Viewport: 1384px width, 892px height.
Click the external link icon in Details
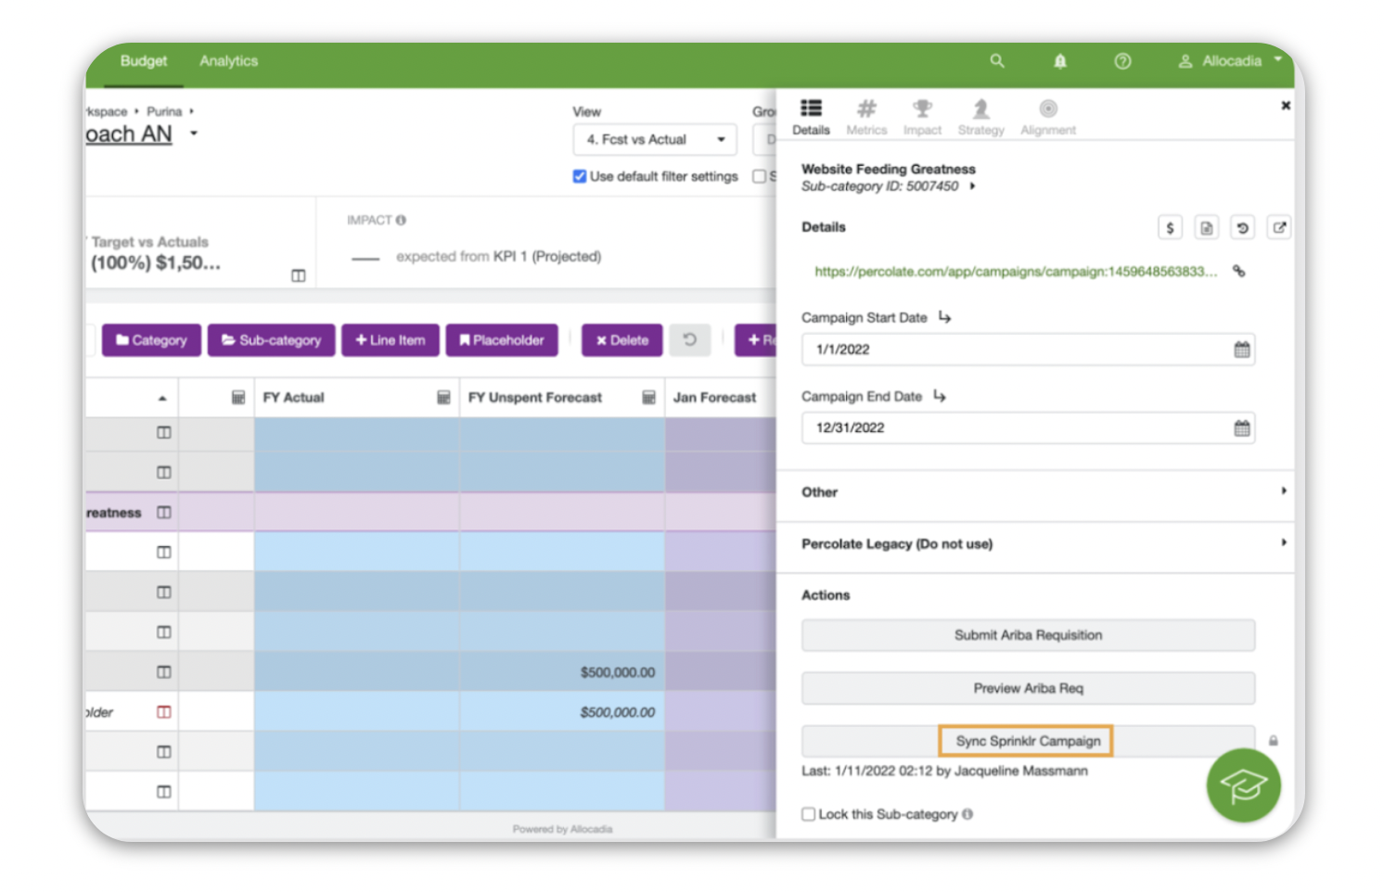point(1279,228)
